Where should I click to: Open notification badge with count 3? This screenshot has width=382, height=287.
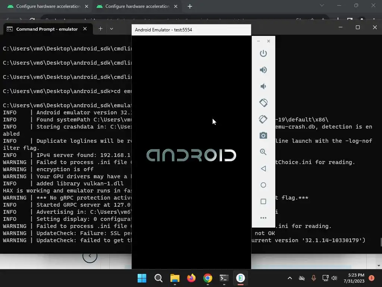[x=371, y=278]
